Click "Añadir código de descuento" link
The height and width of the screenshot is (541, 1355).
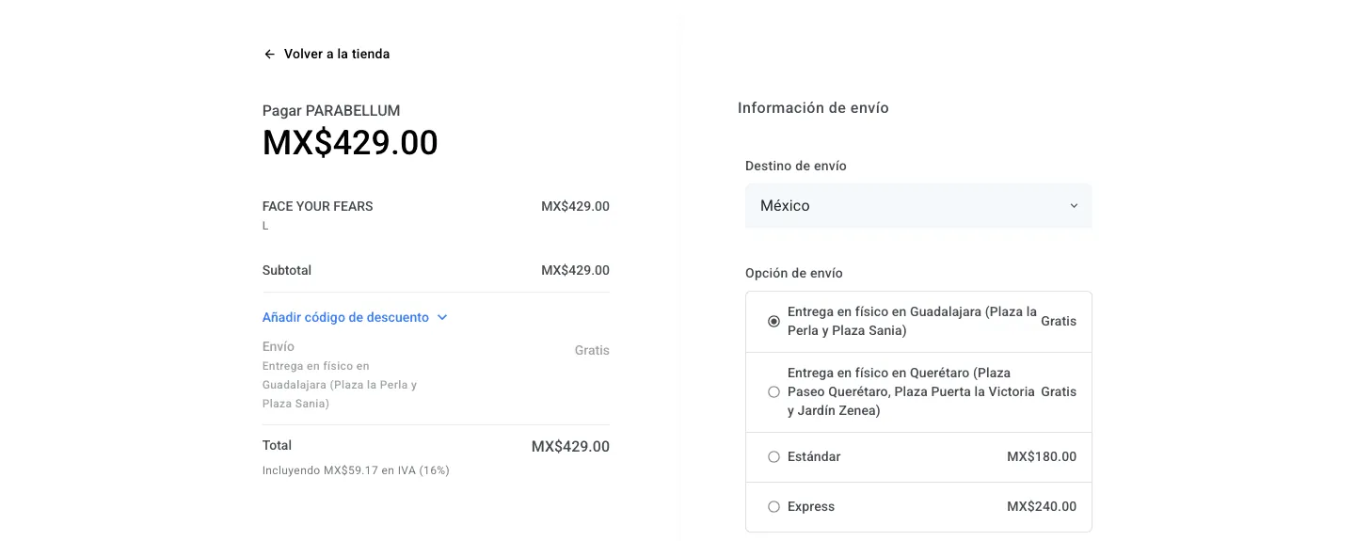pos(345,318)
